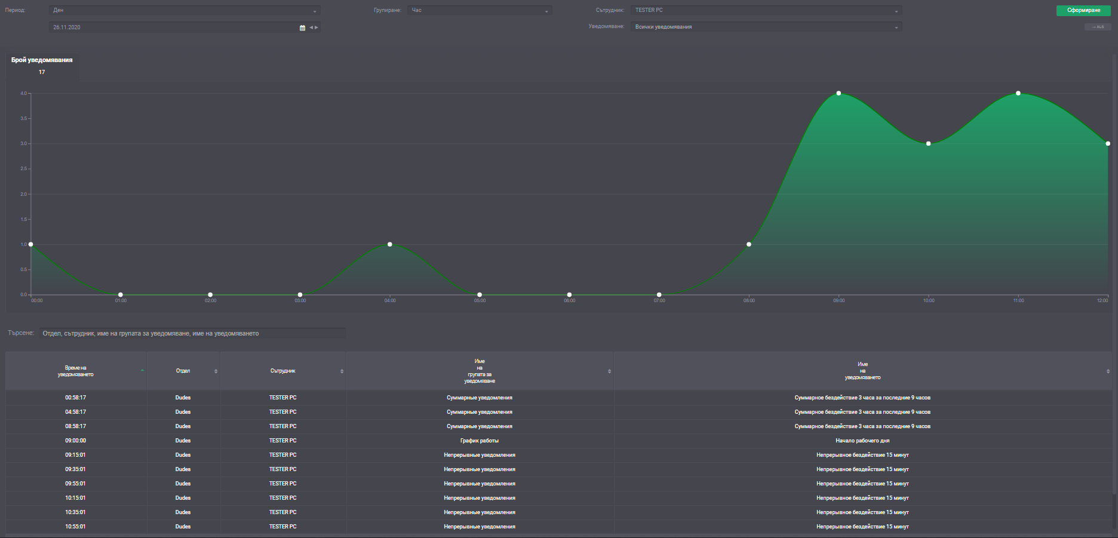The width and height of the screenshot is (1118, 538).
Task: Open the Групиране dropdown showing Час
Action: 480,10
